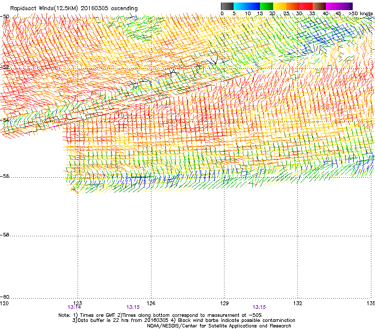Click the '35' legend scale label
This screenshot has width=375, height=329.
pos(312,14)
